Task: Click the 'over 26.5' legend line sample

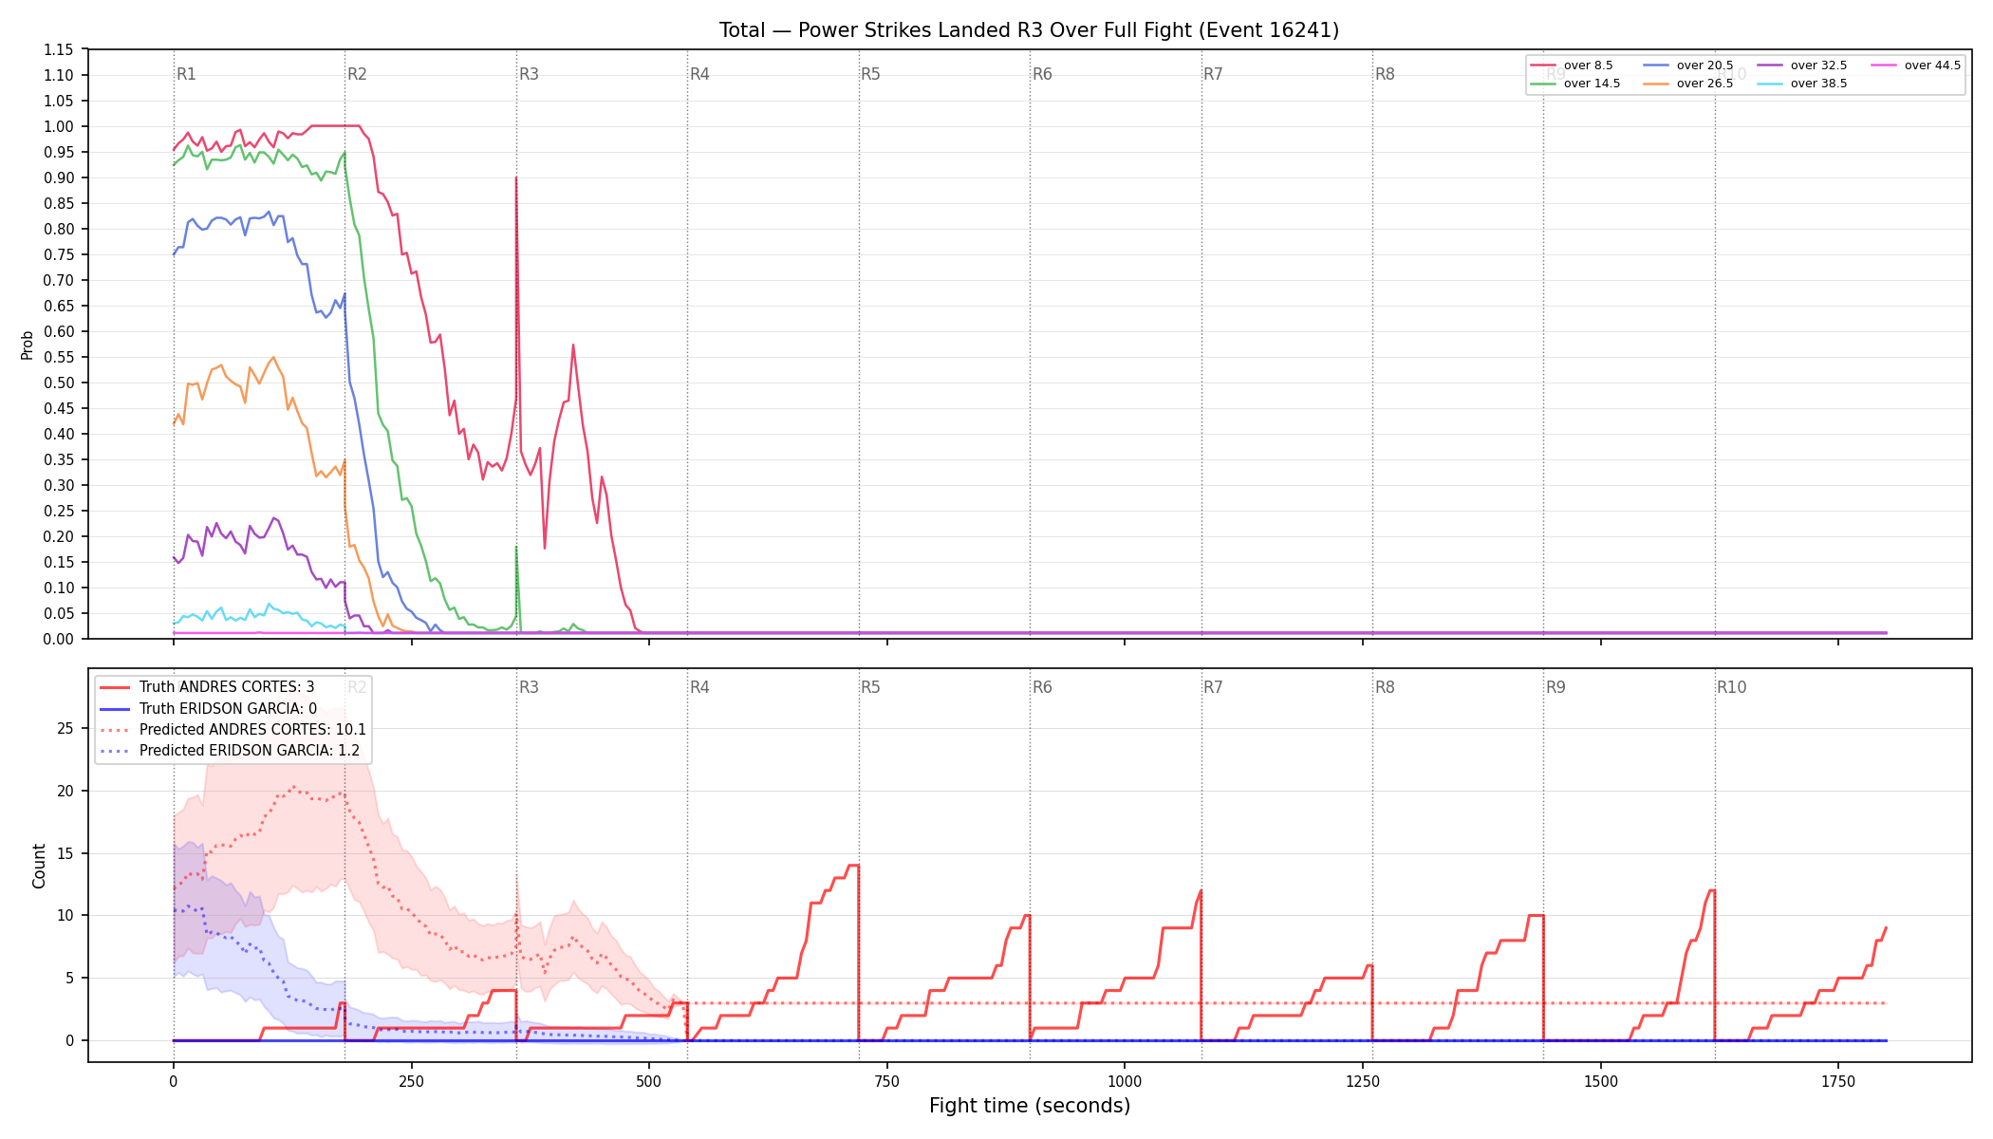Action: coord(1656,84)
